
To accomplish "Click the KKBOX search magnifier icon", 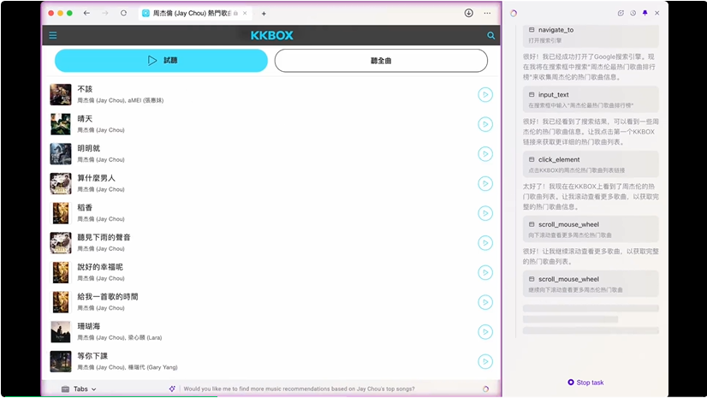I will click(x=491, y=36).
